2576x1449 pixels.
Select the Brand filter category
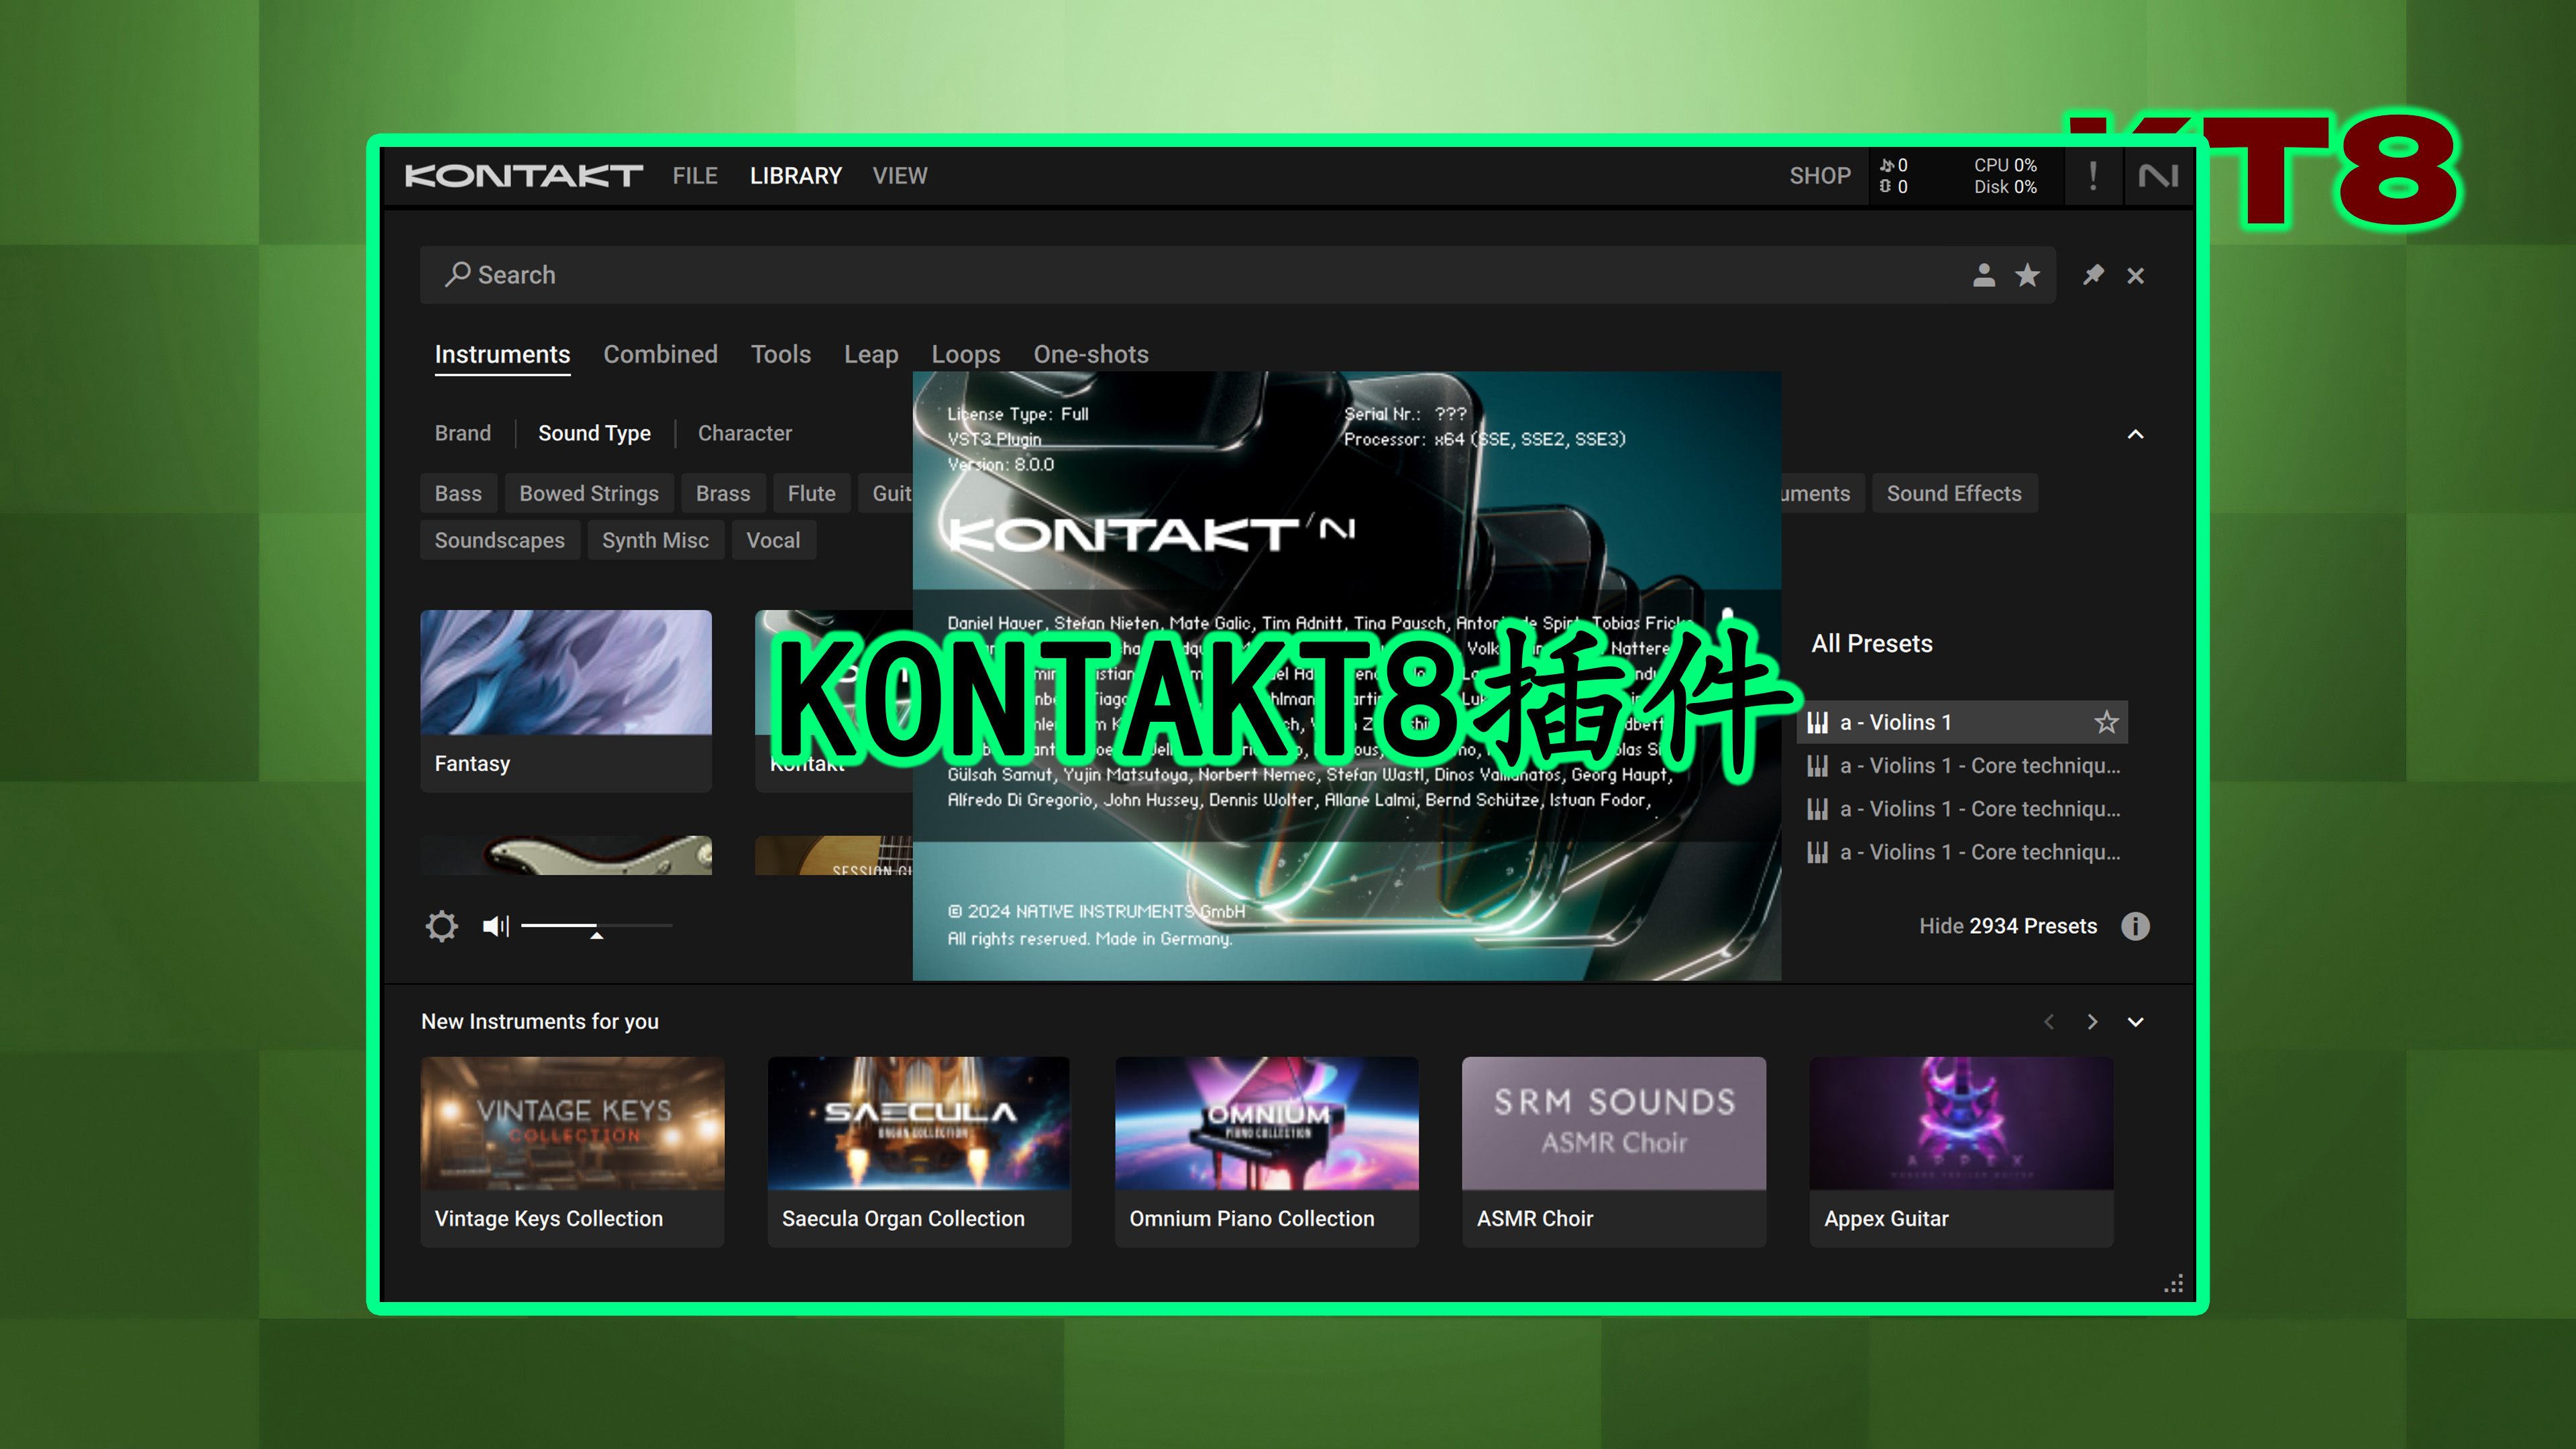coord(463,433)
